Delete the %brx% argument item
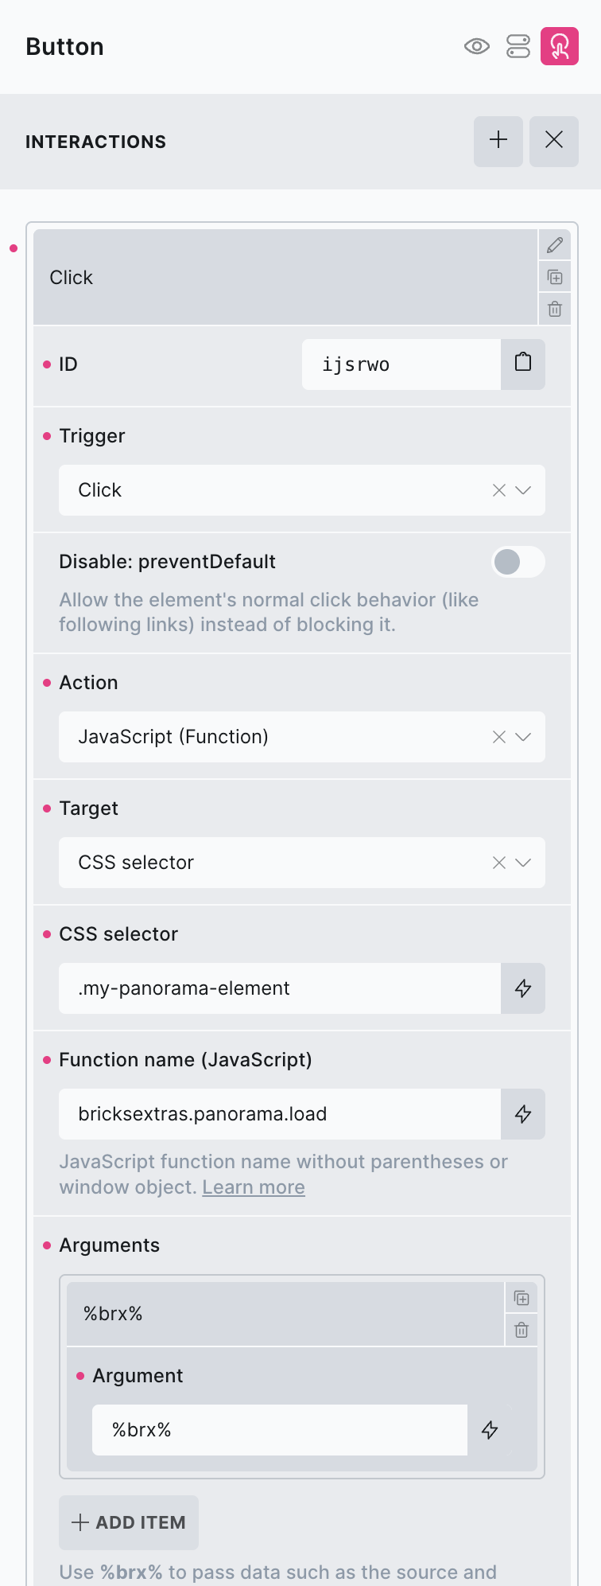Image resolution: width=601 pixels, height=1586 pixels. [522, 1329]
